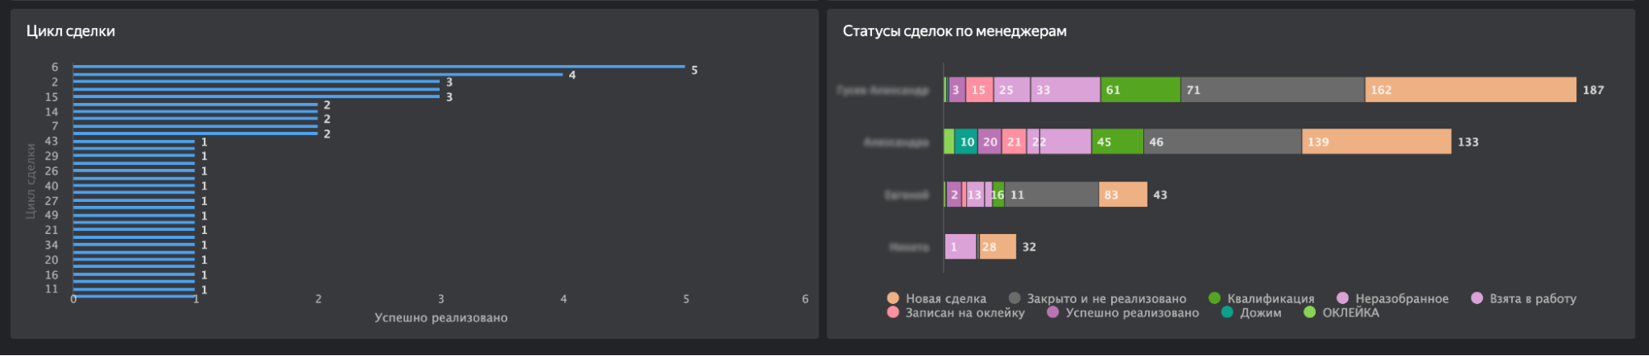Image resolution: width=1649 pixels, height=356 pixels.
Task: Click the green segment labeled 61
Action: [x=1140, y=90]
